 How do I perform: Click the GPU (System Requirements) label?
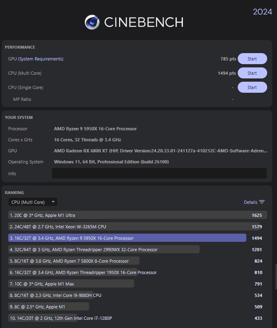pos(36,59)
